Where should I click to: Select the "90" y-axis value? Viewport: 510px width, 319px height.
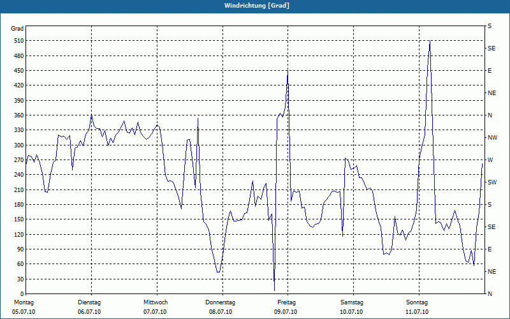click(20, 249)
